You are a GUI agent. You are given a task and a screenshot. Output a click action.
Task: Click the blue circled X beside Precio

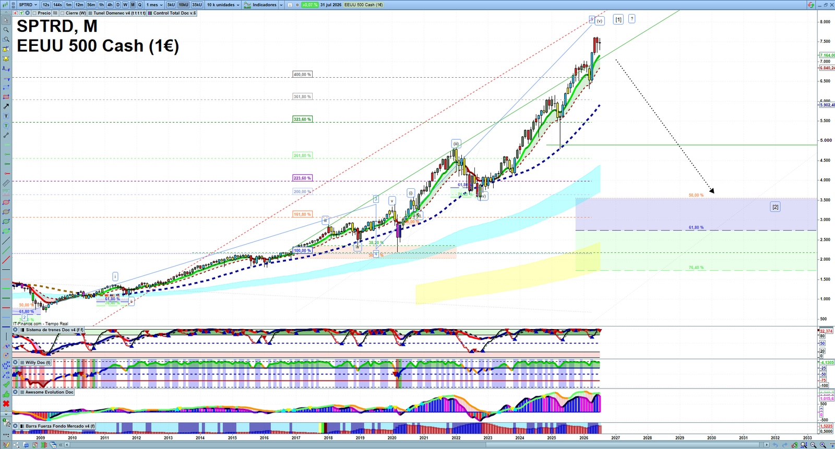tap(27, 13)
